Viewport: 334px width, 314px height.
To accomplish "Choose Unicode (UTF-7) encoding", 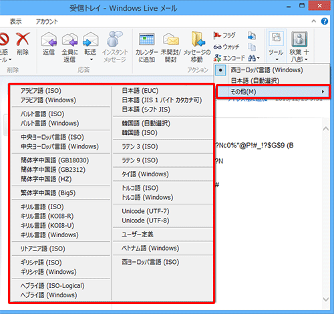I will (146, 211).
